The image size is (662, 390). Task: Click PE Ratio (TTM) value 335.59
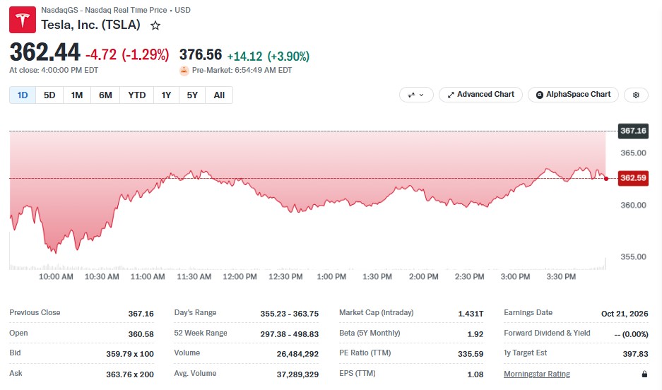click(x=471, y=354)
